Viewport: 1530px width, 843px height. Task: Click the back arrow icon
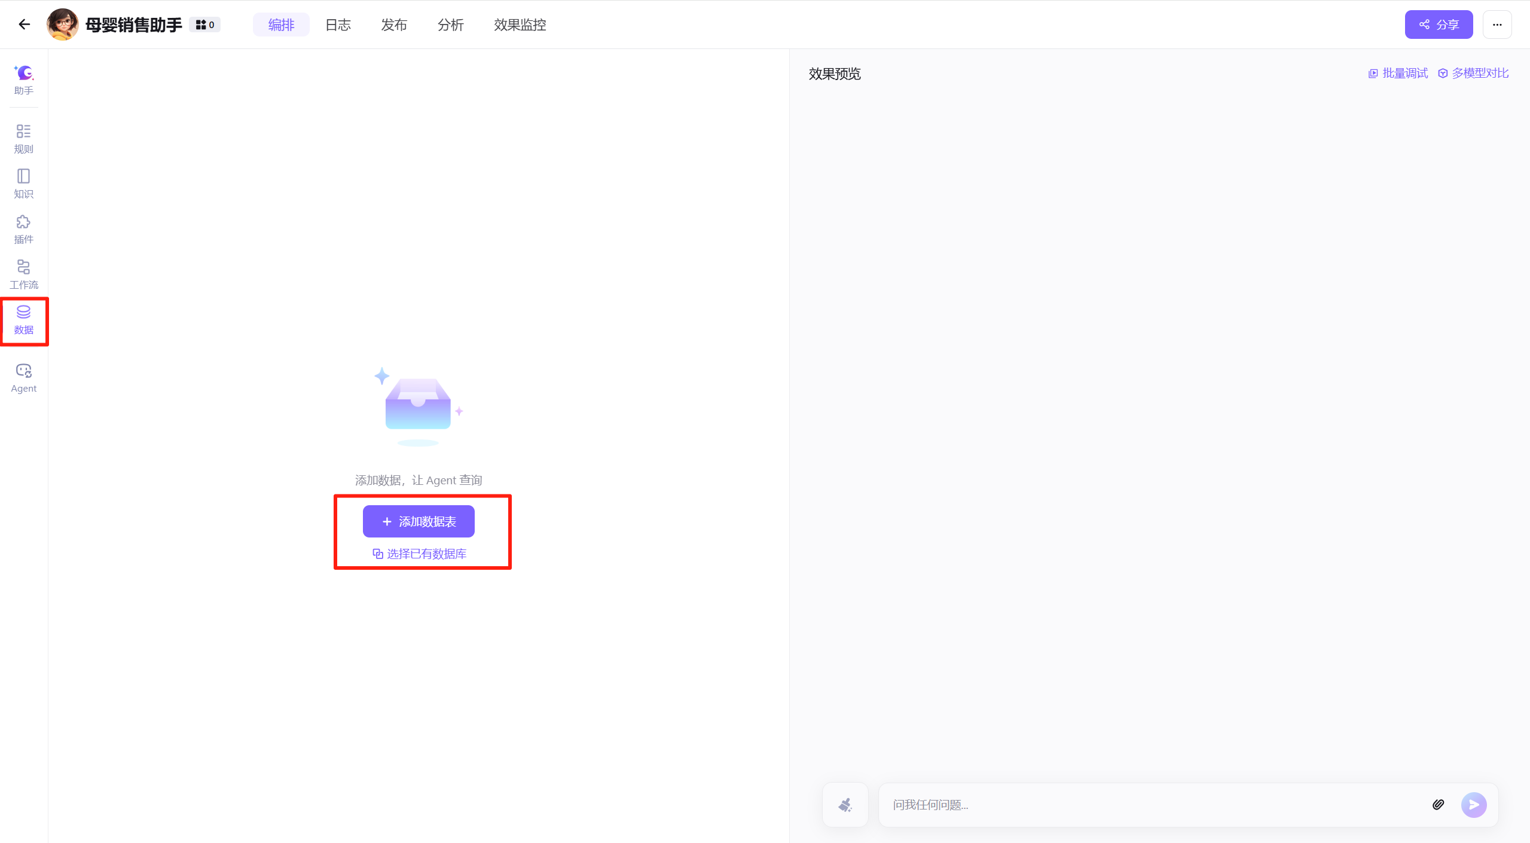(25, 25)
